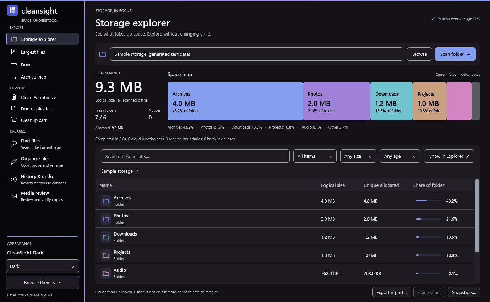Click the Search these results field
Image resolution: width=490 pixels, height=302 pixels.
(x=195, y=156)
